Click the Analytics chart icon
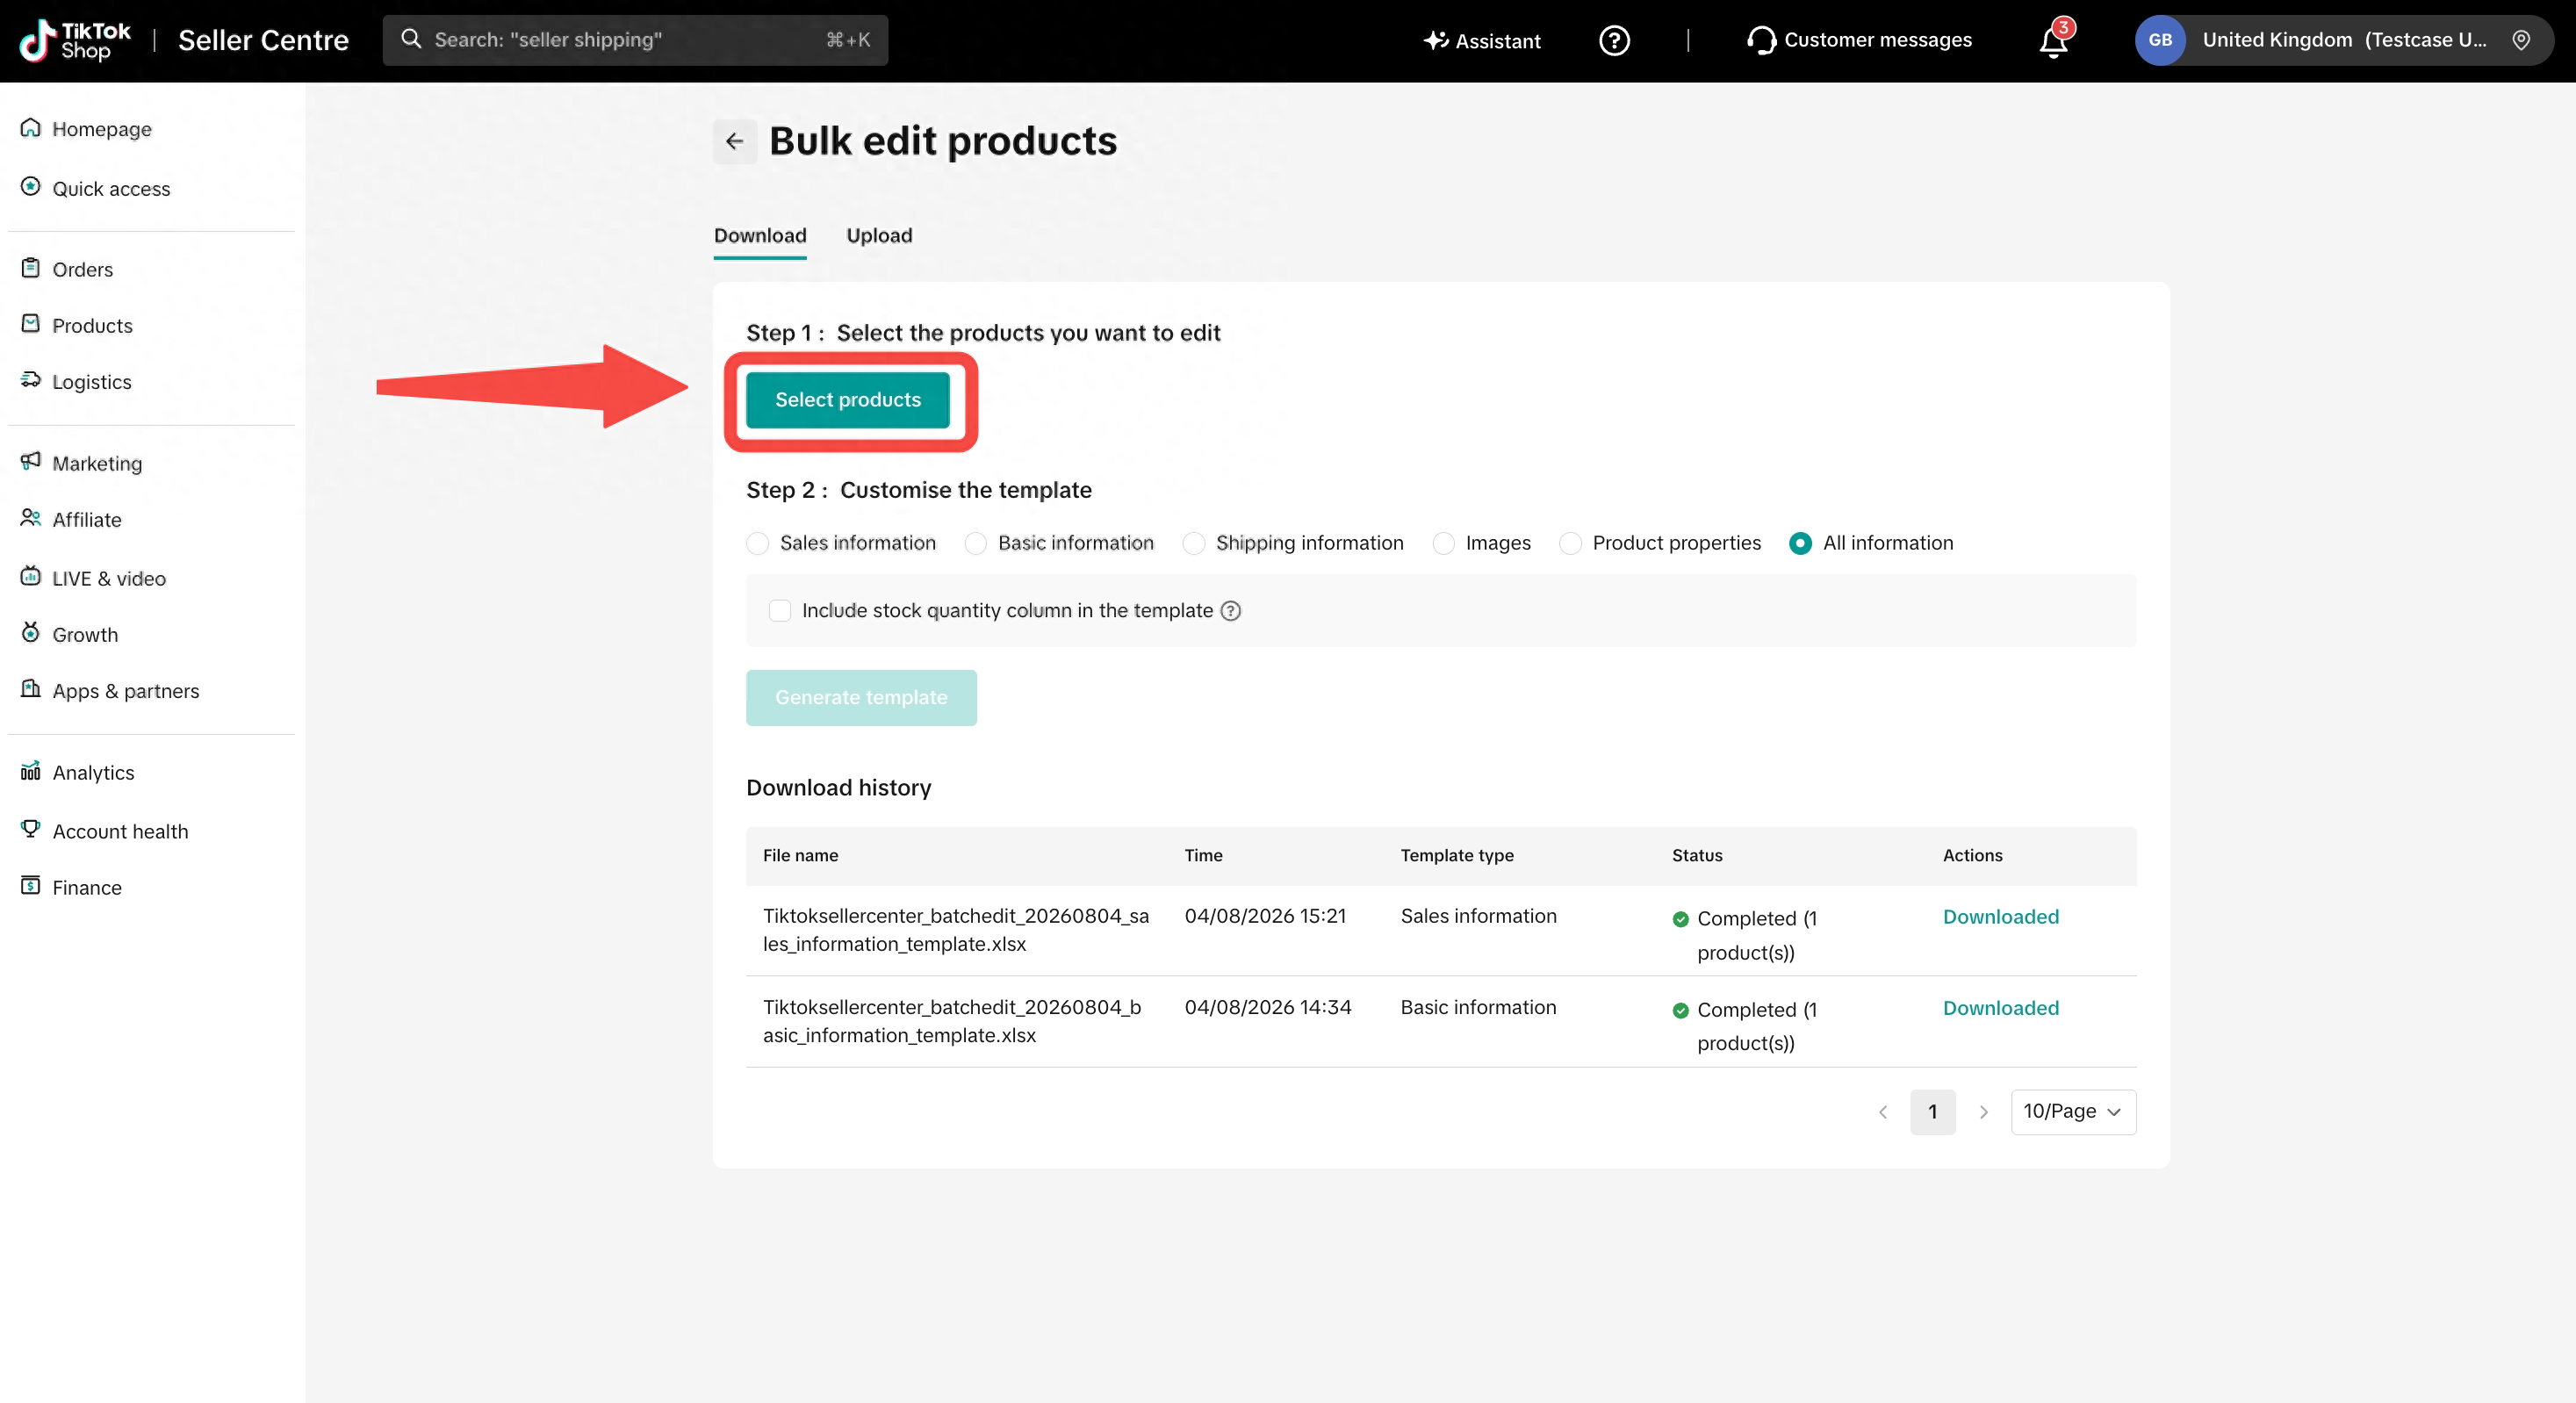 (31, 771)
